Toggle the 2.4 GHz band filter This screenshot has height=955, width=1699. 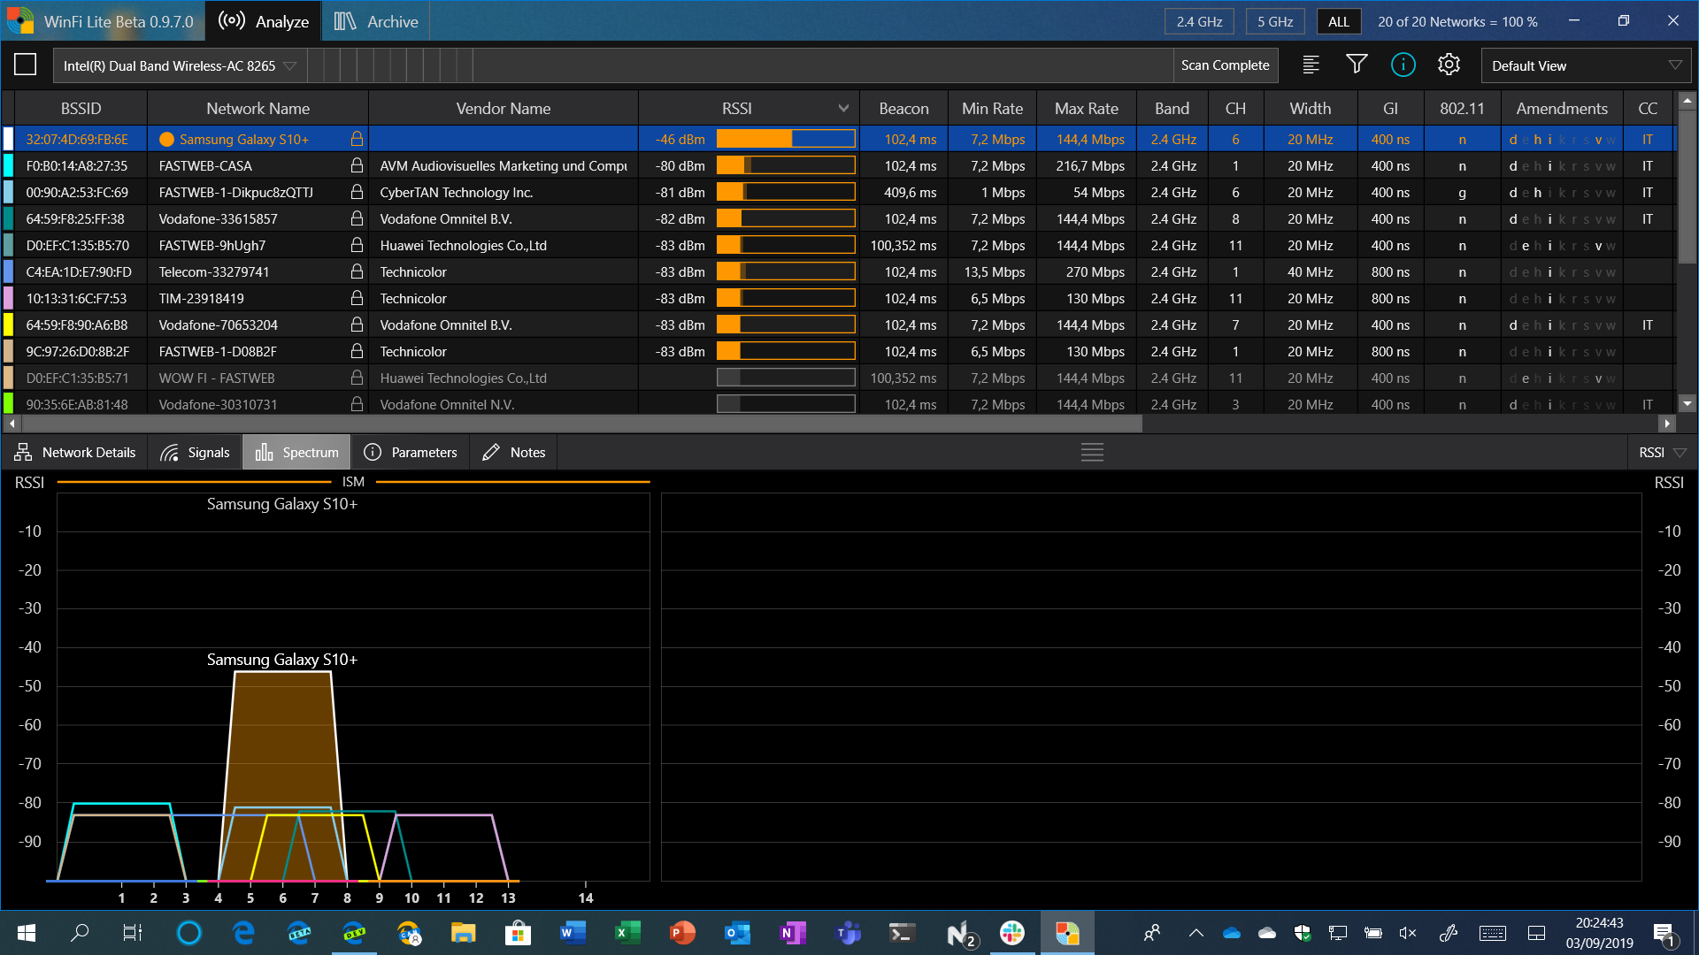coord(1200,21)
